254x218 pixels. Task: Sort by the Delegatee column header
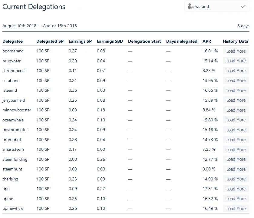[x=12, y=41]
